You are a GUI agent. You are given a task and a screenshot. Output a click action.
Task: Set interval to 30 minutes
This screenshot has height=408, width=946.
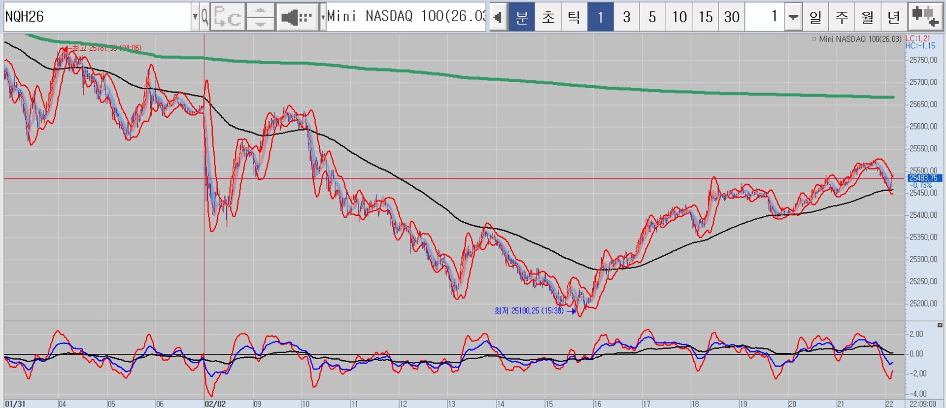pos(731,17)
